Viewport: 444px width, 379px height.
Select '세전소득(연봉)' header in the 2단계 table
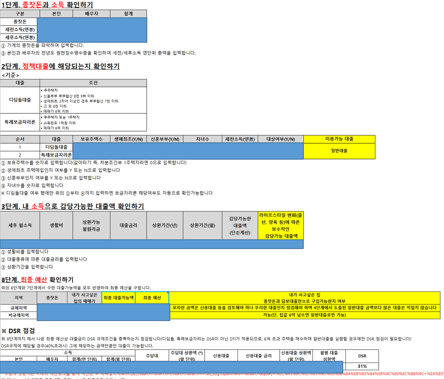click(240, 139)
